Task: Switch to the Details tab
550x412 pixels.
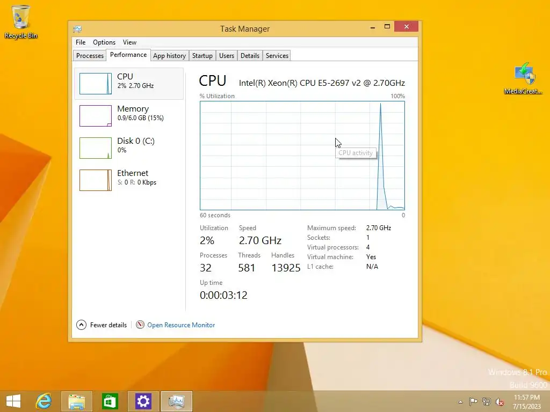Action: pos(250,56)
